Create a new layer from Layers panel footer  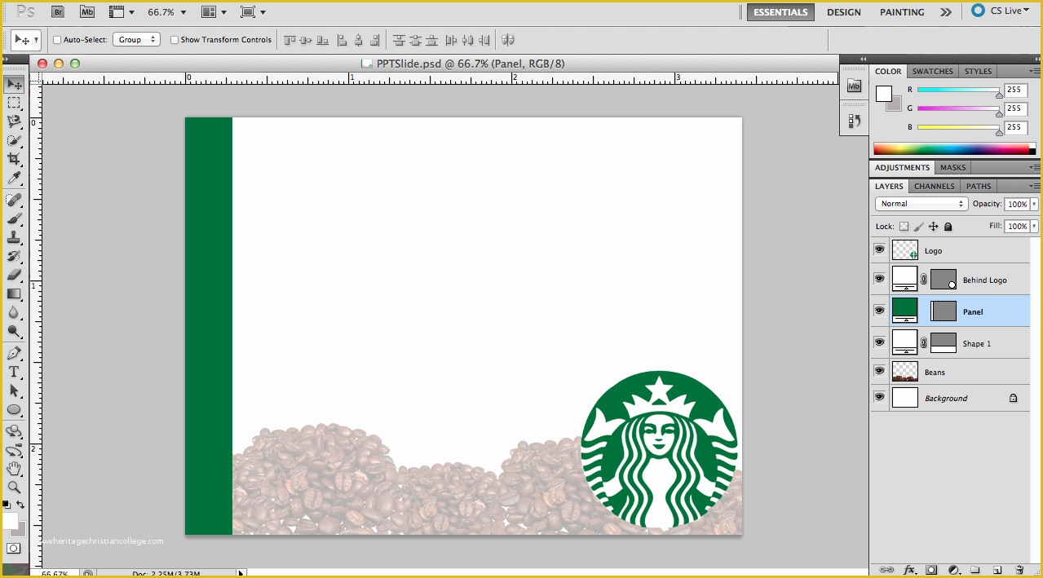tap(997, 570)
